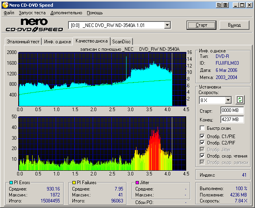Click the Nero app icon in title bar

click(x=5, y=5)
